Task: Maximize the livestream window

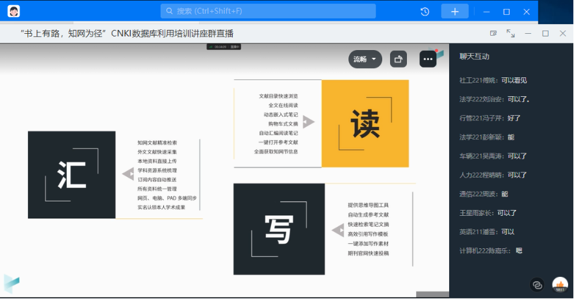Action: click(545, 33)
